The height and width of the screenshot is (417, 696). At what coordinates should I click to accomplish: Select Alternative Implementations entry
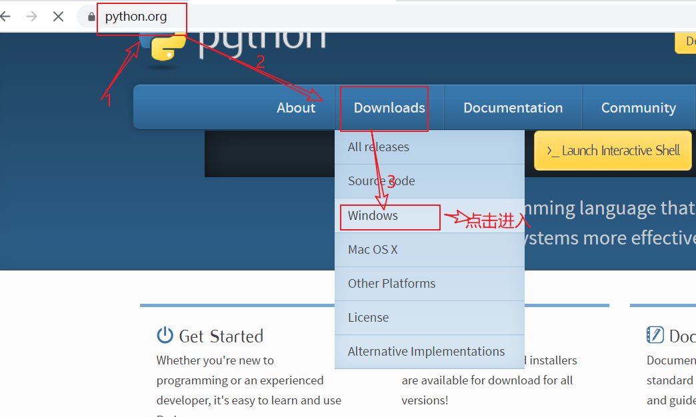point(429,351)
